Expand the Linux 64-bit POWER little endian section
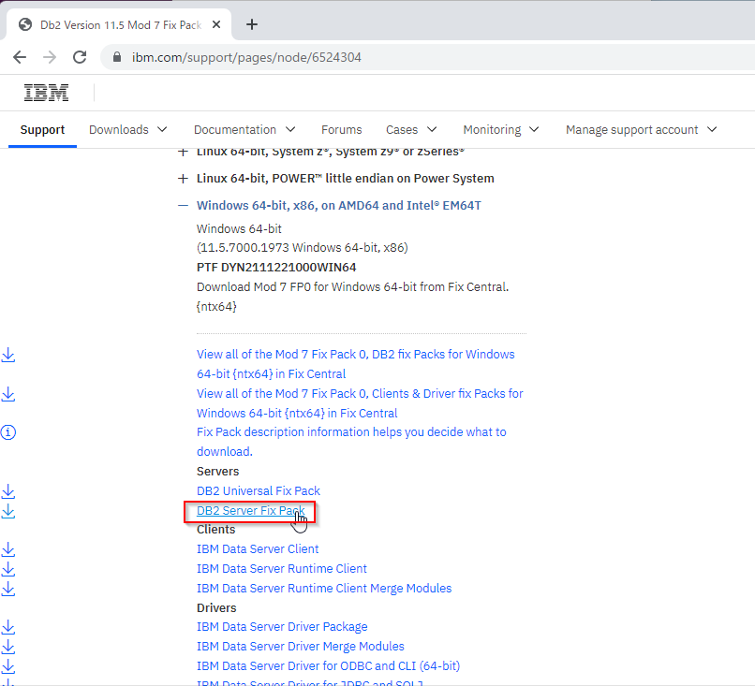755x686 pixels. (x=181, y=178)
